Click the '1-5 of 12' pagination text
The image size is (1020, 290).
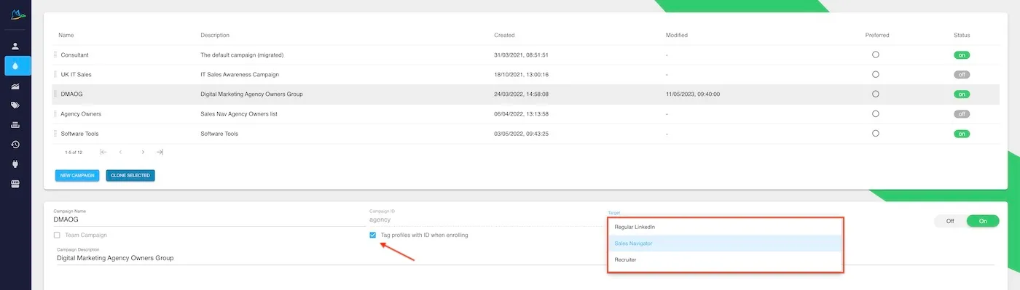(x=74, y=152)
